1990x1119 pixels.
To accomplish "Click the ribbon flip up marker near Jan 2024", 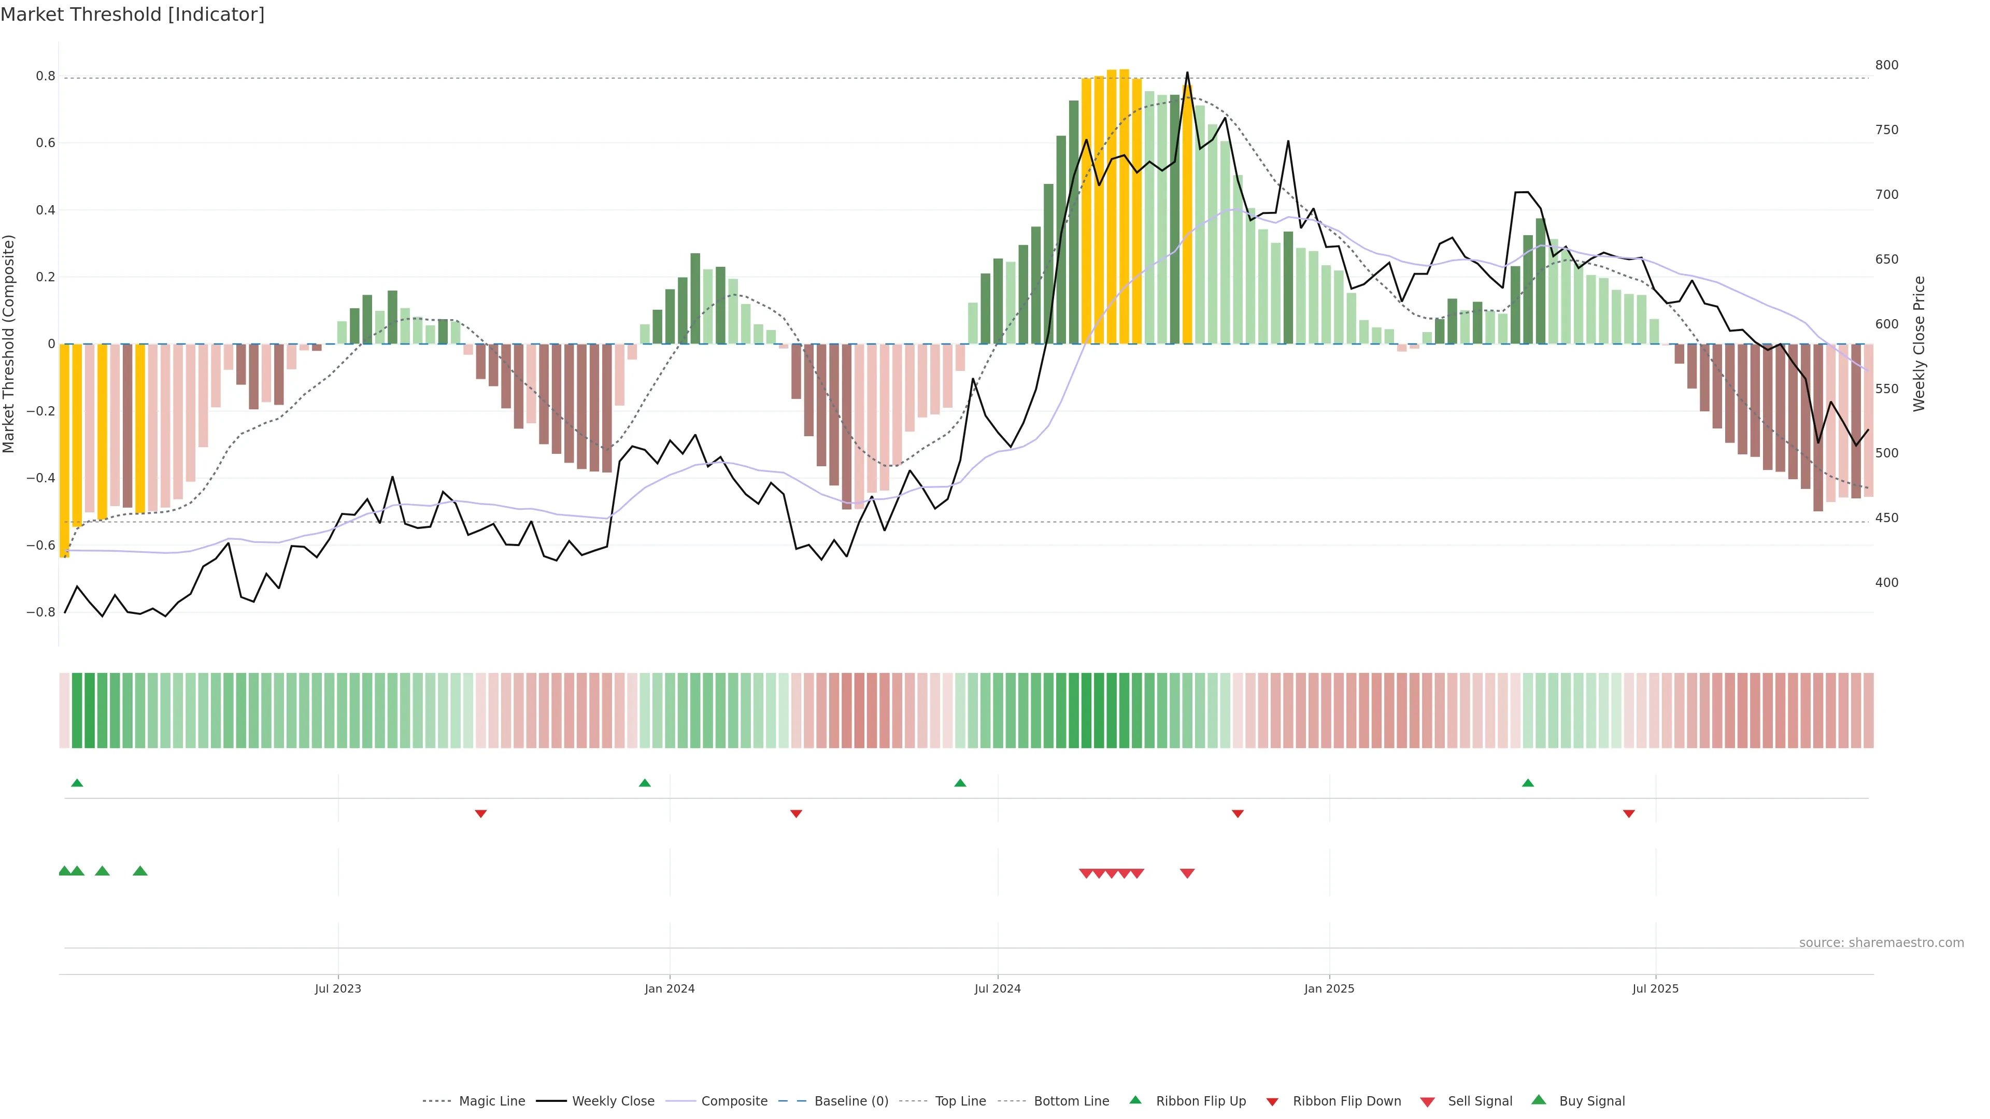I will point(644,783).
